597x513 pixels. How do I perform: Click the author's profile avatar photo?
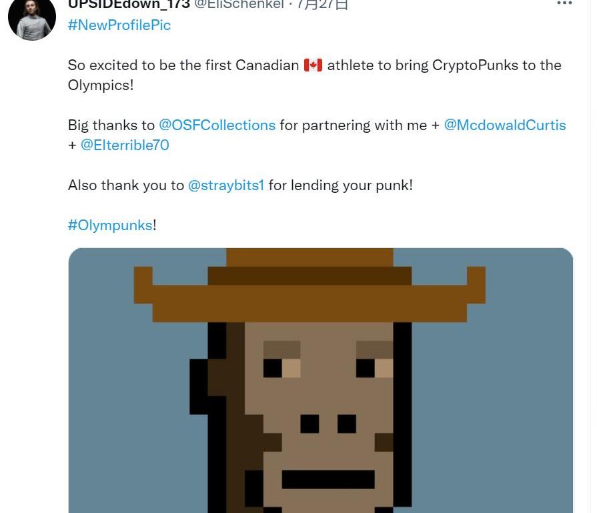click(x=32, y=17)
